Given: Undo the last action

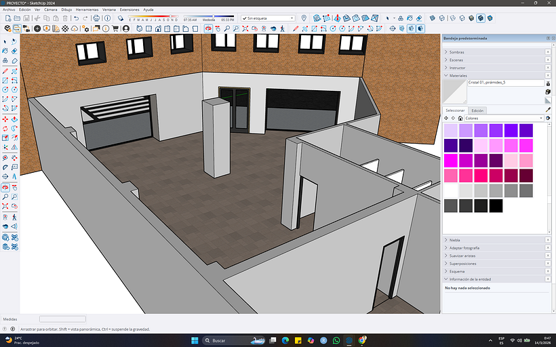Looking at the screenshot, I should pos(76,18).
